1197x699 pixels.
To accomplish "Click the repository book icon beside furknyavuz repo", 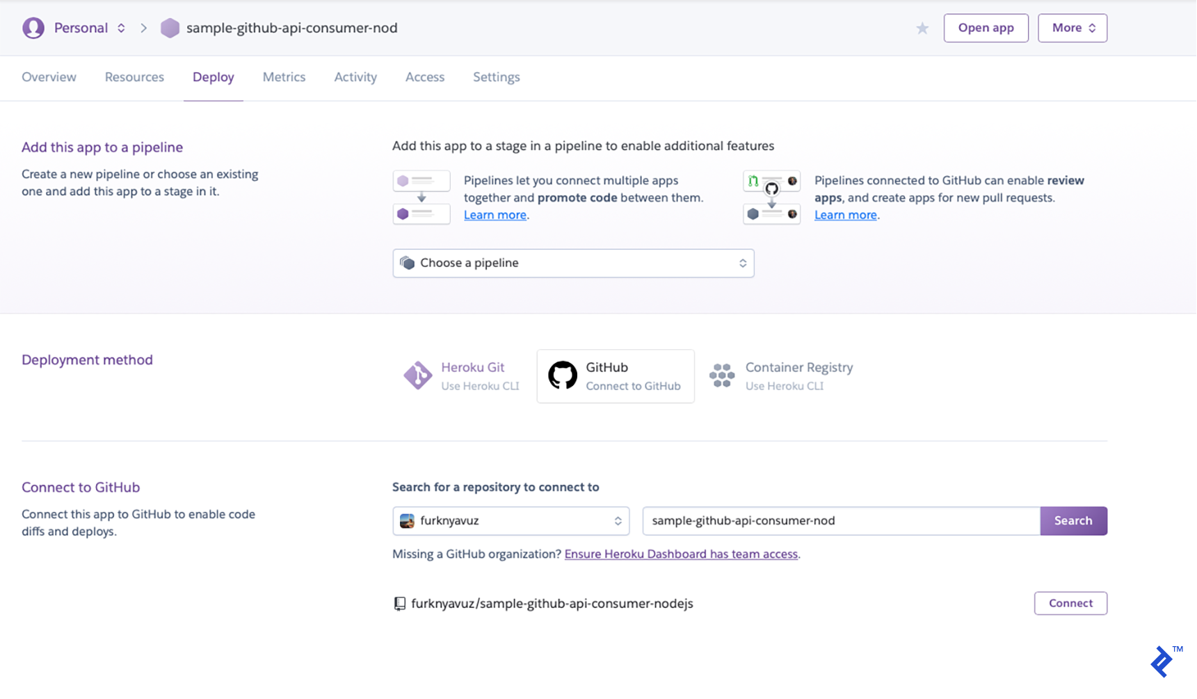I will tap(399, 603).
